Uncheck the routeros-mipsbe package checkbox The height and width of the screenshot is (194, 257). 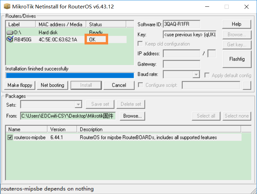pyautogui.click(x=10, y=137)
